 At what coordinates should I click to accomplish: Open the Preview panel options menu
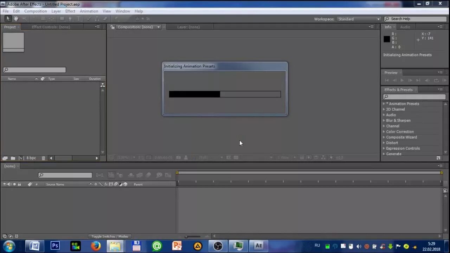[440, 72]
